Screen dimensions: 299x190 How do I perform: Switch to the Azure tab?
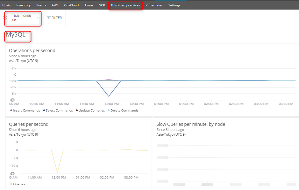point(89,5)
